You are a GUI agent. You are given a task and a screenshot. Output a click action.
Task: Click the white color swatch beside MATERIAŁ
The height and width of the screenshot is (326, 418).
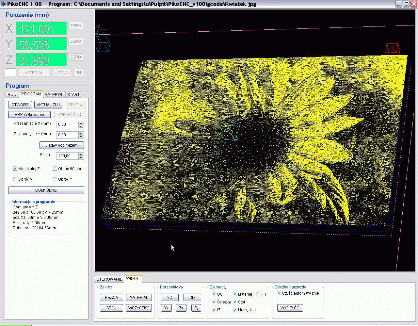(x=10, y=73)
